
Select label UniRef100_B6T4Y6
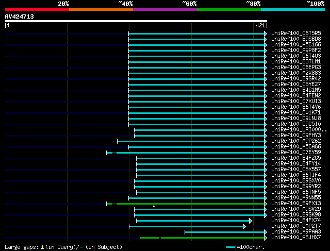click(296, 107)
